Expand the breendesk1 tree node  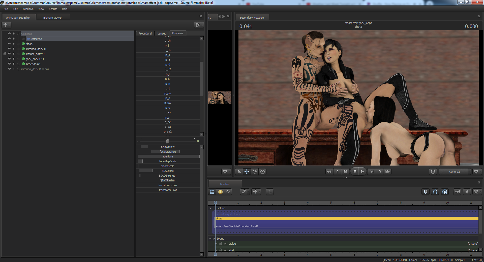point(18,64)
